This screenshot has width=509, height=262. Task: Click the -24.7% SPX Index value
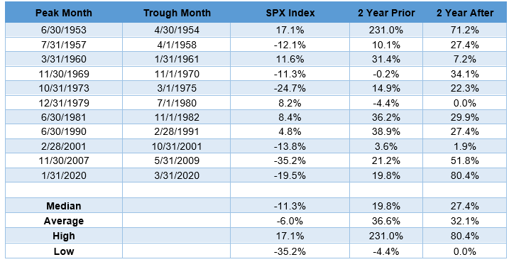(290, 88)
